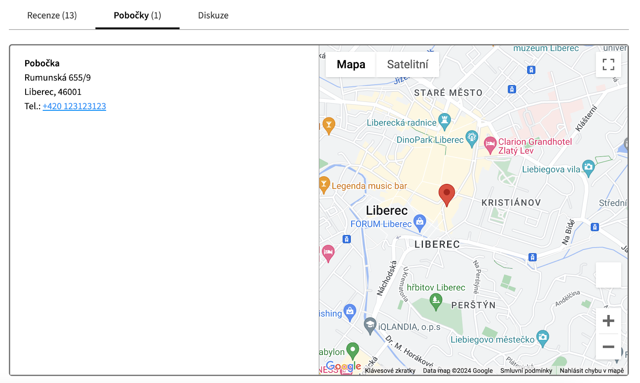Switch to the Diskuze tab
Viewport: 640px width, 383px height.
point(213,15)
